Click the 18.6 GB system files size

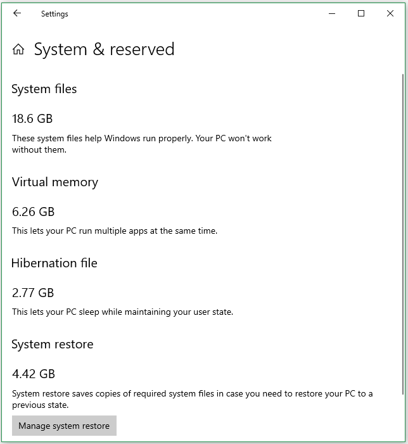(32, 118)
